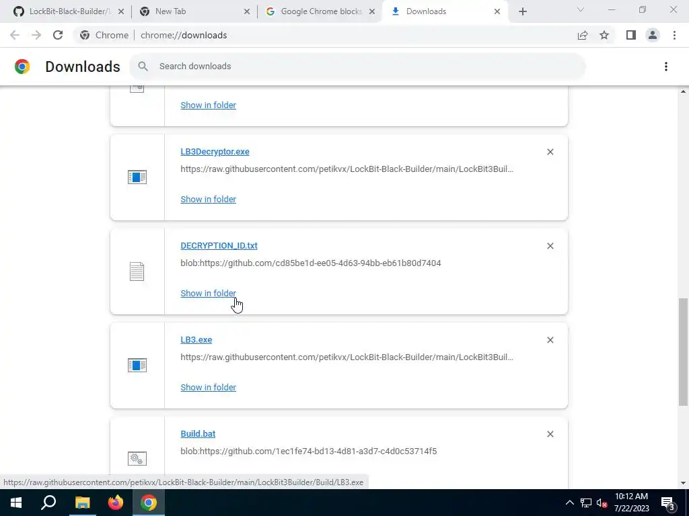
Task: Click the browser forward arrow
Action: (36, 35)
